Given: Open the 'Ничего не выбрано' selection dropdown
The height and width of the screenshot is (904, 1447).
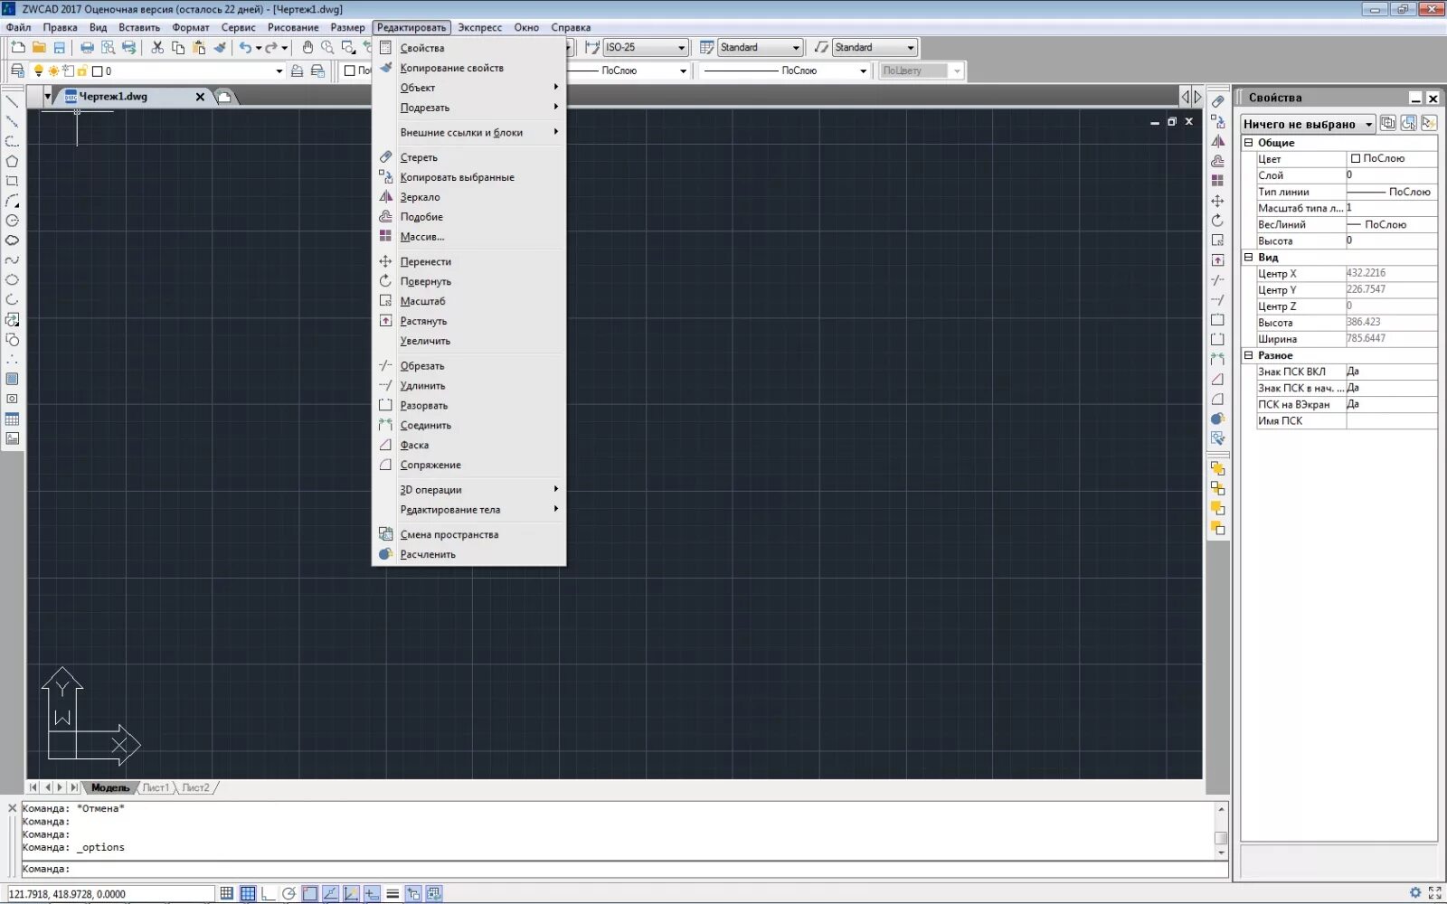Looking at the screenshot, I should pos(1308,124).
